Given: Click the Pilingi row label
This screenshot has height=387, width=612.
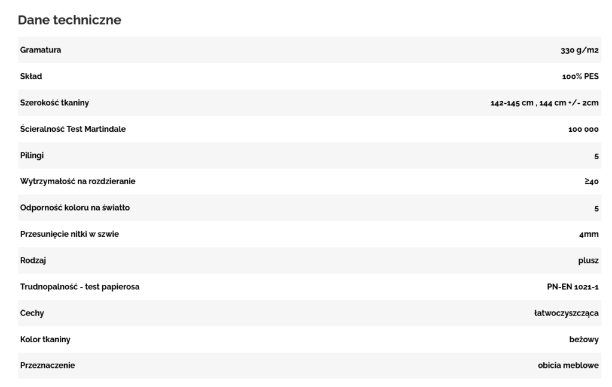Looking at the screenshot, I should (x=32, y=155).
